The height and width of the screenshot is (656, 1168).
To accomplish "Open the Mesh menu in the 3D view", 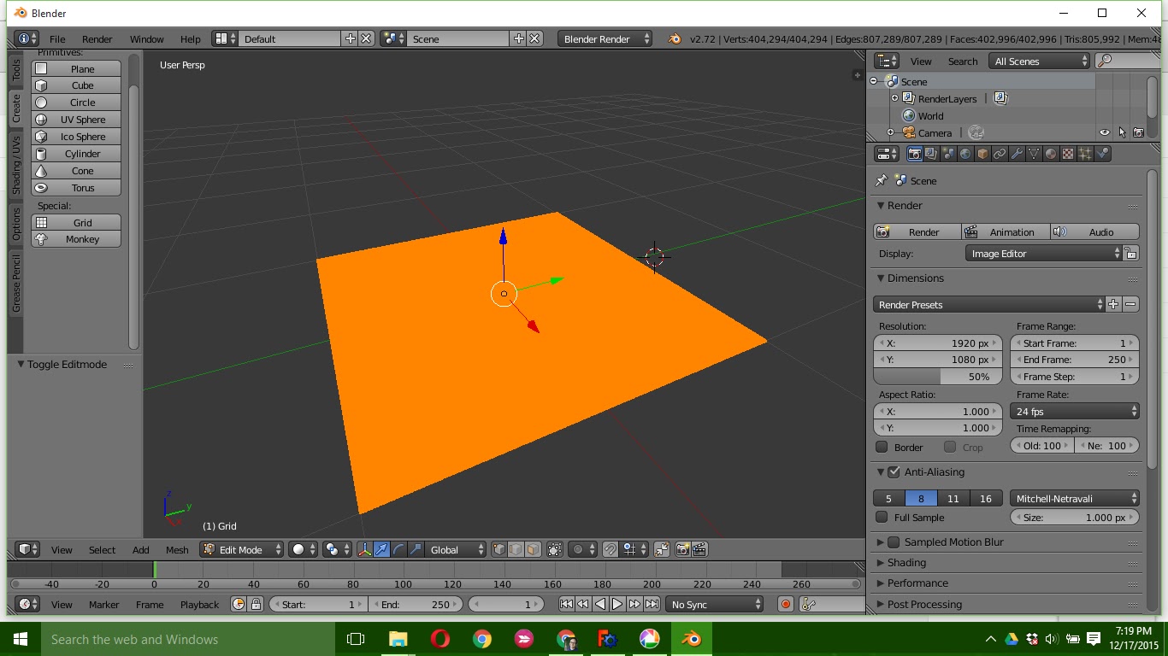I will coord(177,550).
